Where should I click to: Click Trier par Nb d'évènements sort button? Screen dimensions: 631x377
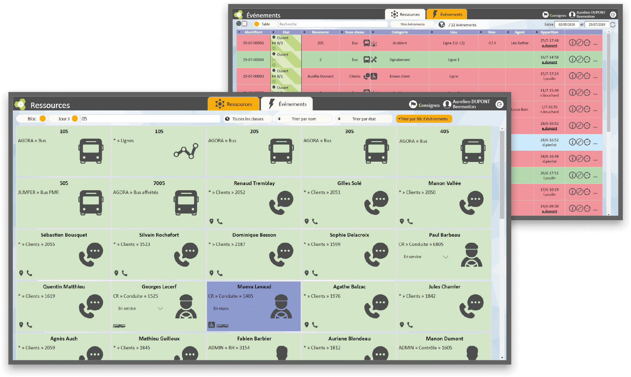pyautogui.click(x=424, y=119)
